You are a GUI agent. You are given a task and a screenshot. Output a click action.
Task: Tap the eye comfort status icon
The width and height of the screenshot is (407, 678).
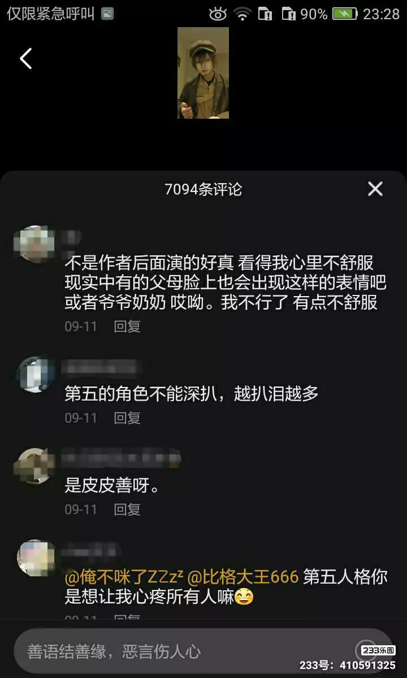point(218,14)
